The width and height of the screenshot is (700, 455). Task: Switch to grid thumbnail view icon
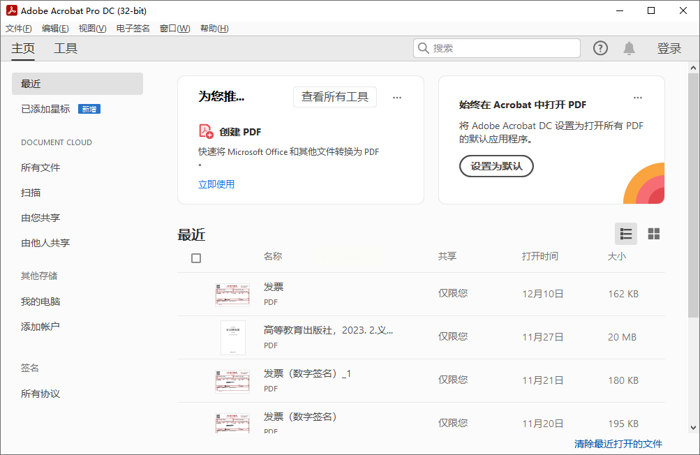(653, 234)
